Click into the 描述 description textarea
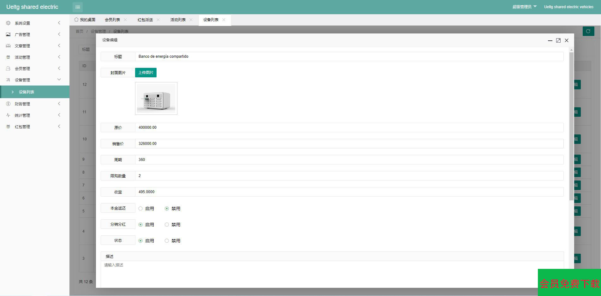The height and width of the screenshot is (296, 601). tap(332, 274)
